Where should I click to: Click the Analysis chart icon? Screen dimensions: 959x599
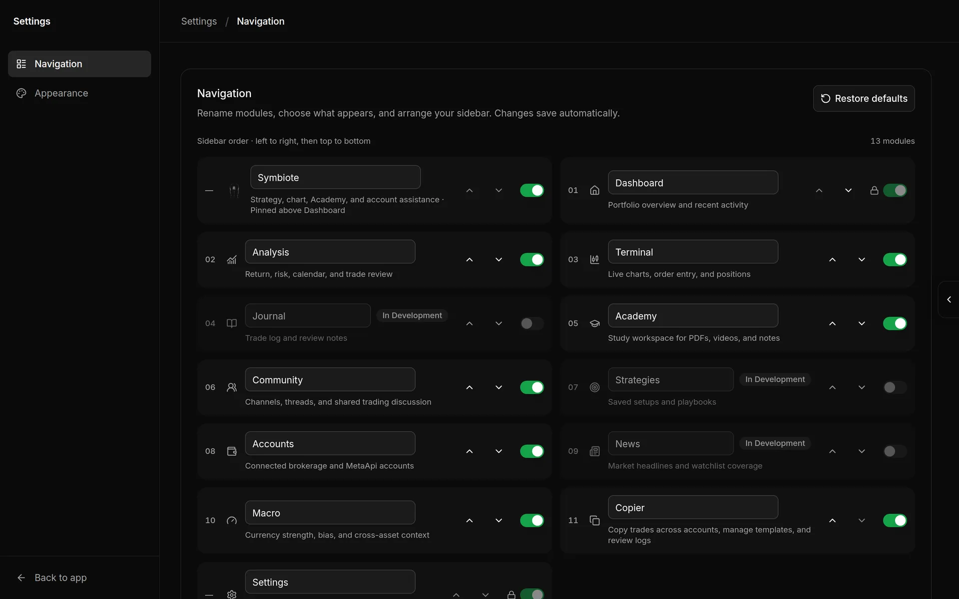232,260
